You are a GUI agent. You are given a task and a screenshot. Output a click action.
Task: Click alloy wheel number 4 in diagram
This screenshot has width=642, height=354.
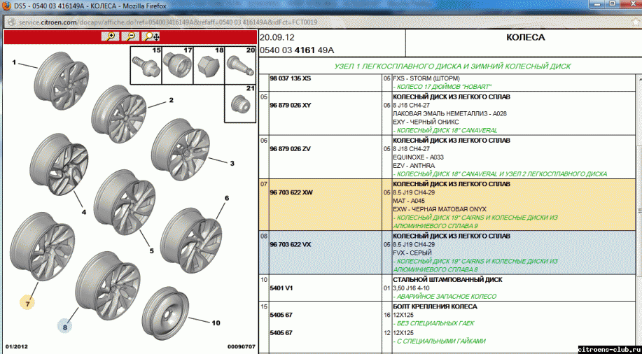point(60,163)
